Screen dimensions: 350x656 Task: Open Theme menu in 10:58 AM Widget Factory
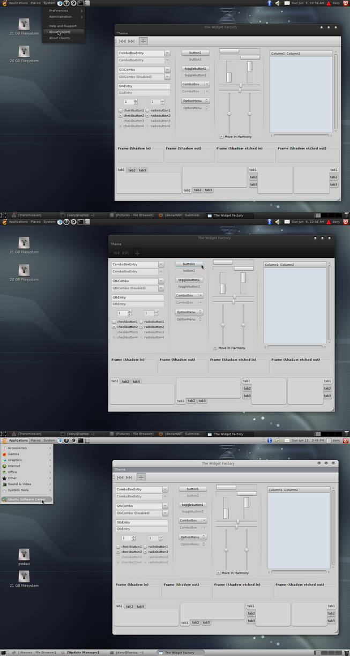click(116, 244)
